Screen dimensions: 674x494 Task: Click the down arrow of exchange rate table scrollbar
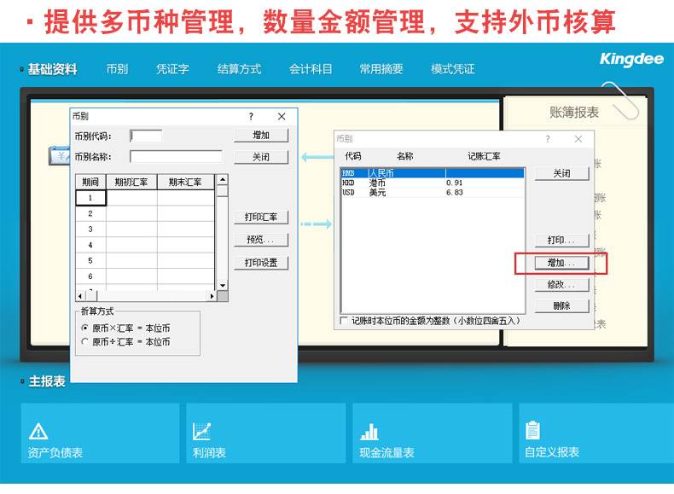[222, 285]
